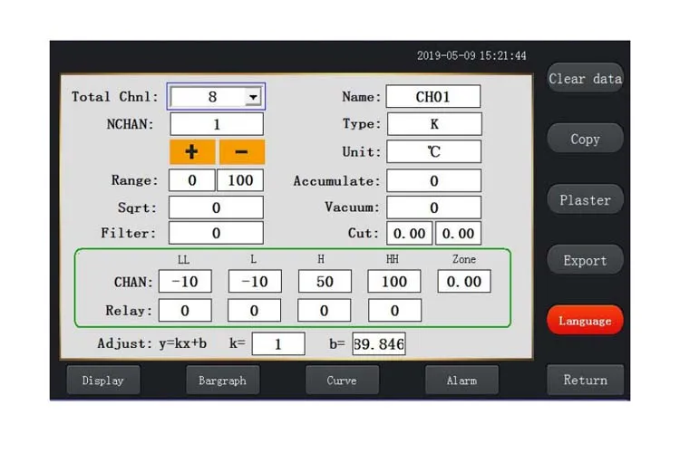Viewport: 680px width, 453px height.
Task: Edit the CHAN L alarm value
Action: coord(255,282)
